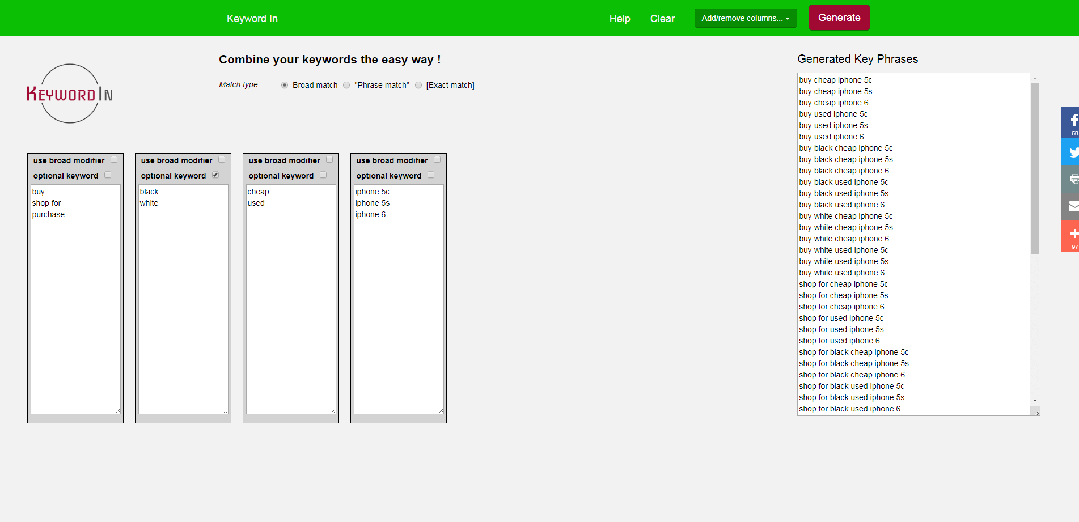Click the phrase "shop for black cheap iphone 5c"

(853, 352)
